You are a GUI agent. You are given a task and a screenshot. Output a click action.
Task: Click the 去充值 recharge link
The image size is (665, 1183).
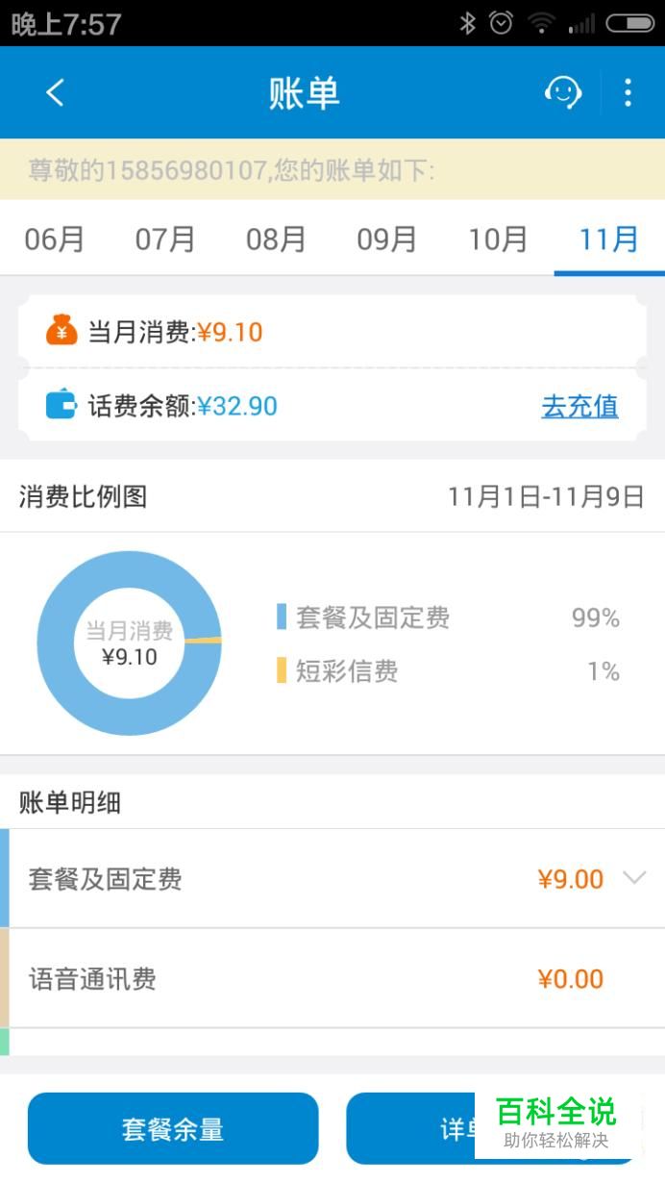point(579,406)
